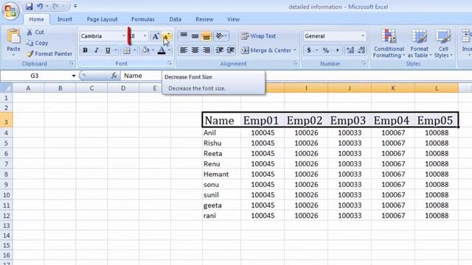472x265 pixels.
Task: Switch to the View tab
Action: click(233, 19)
